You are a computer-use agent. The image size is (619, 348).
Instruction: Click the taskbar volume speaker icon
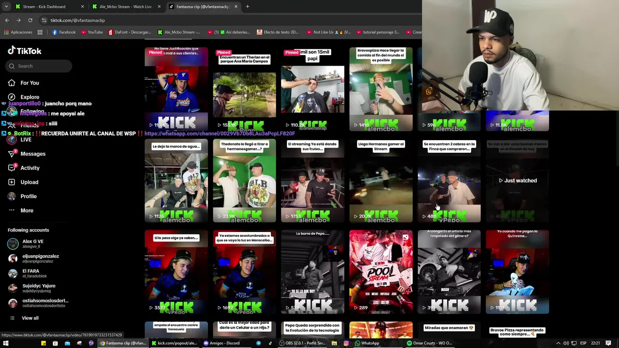[566, 343]
